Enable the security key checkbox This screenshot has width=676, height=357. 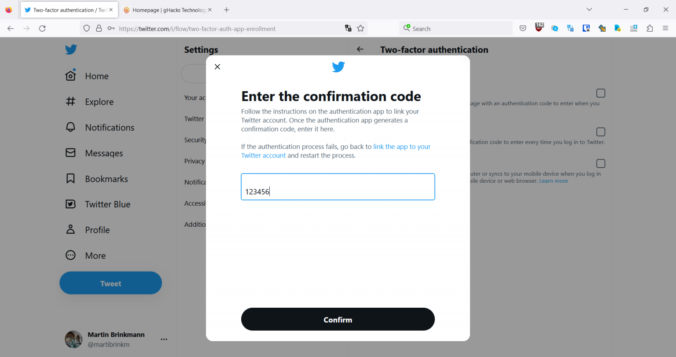pyautogui.click(x=601, y=163)
